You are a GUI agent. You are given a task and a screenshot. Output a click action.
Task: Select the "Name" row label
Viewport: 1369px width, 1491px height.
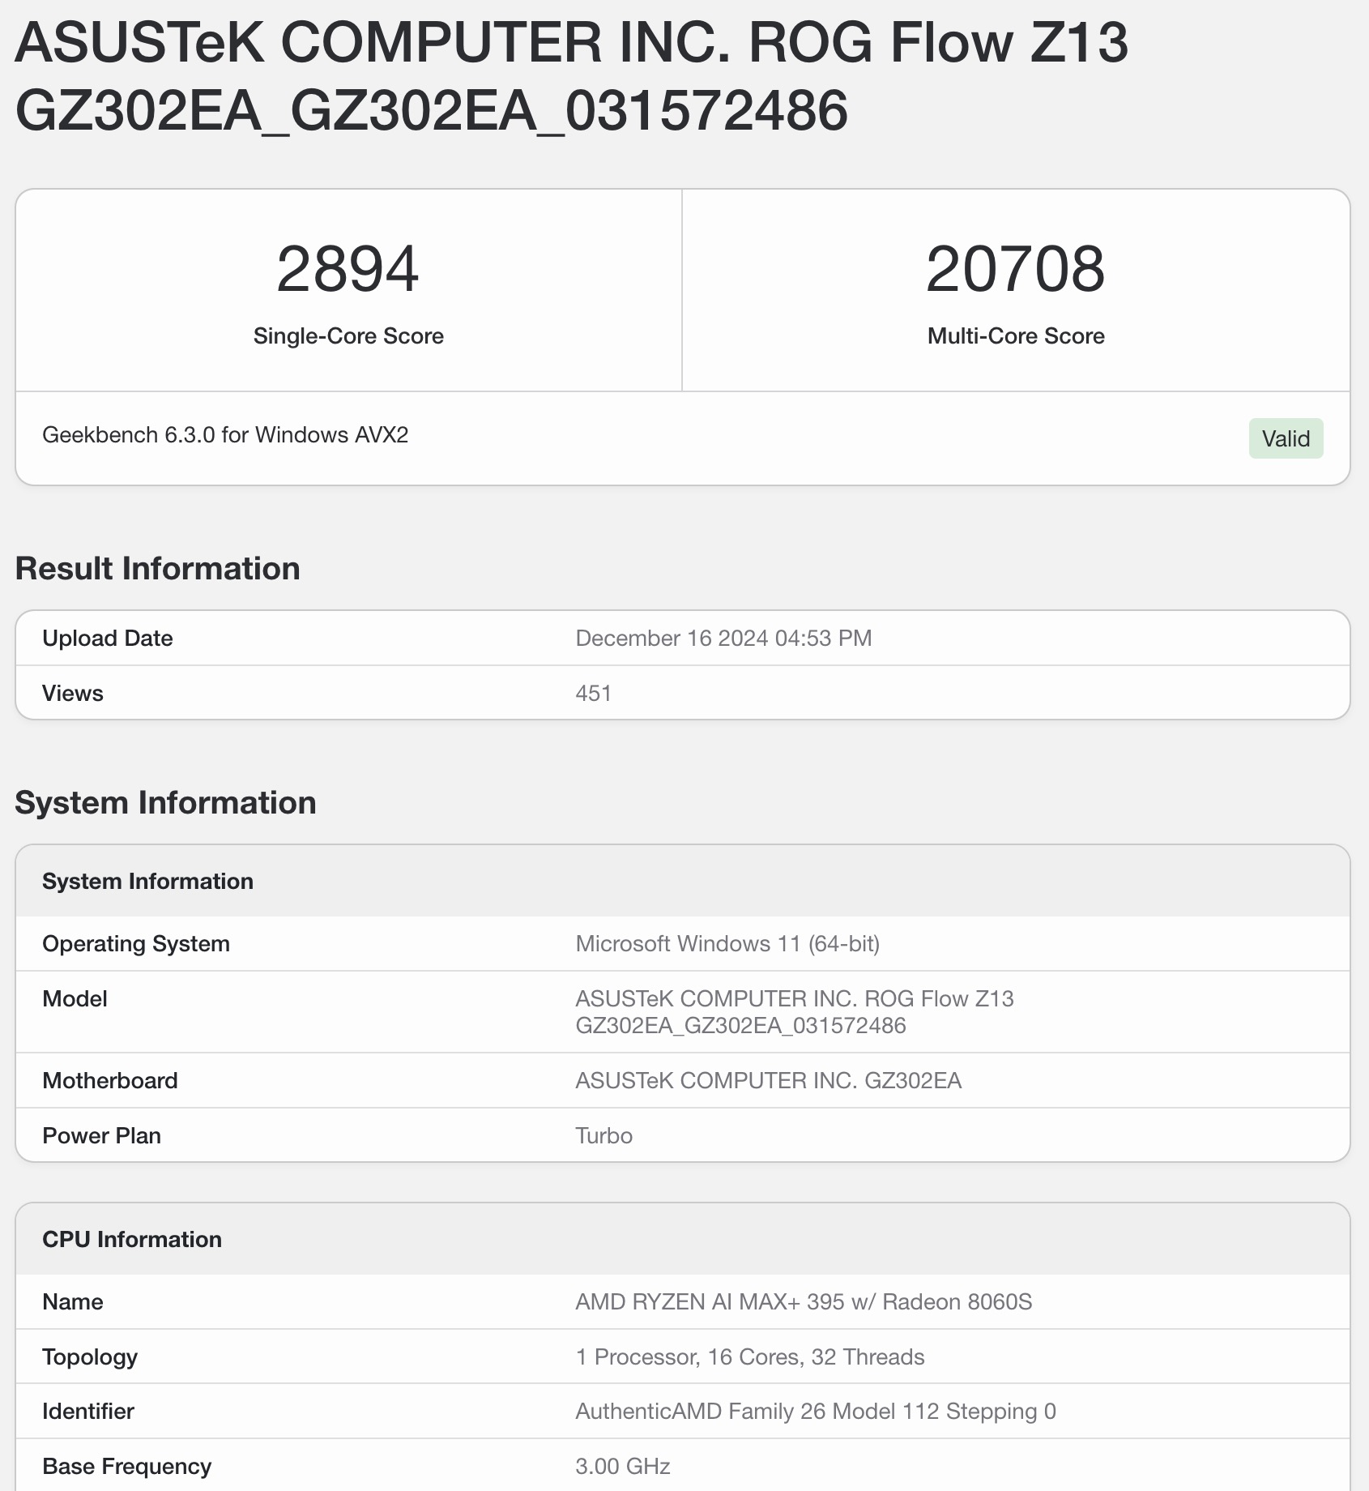pyautogui.click(x=73, y=1302)
